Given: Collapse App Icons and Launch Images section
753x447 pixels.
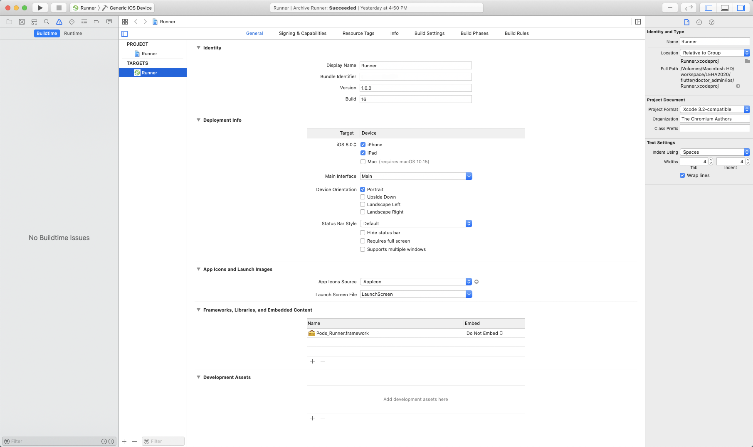Looking at the screenshot, I should coord(198,269).
